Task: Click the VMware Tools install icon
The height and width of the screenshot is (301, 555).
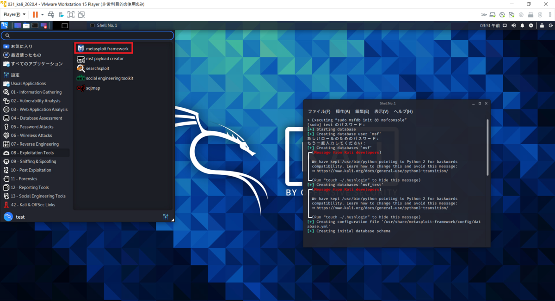Action: click(61, 15)
